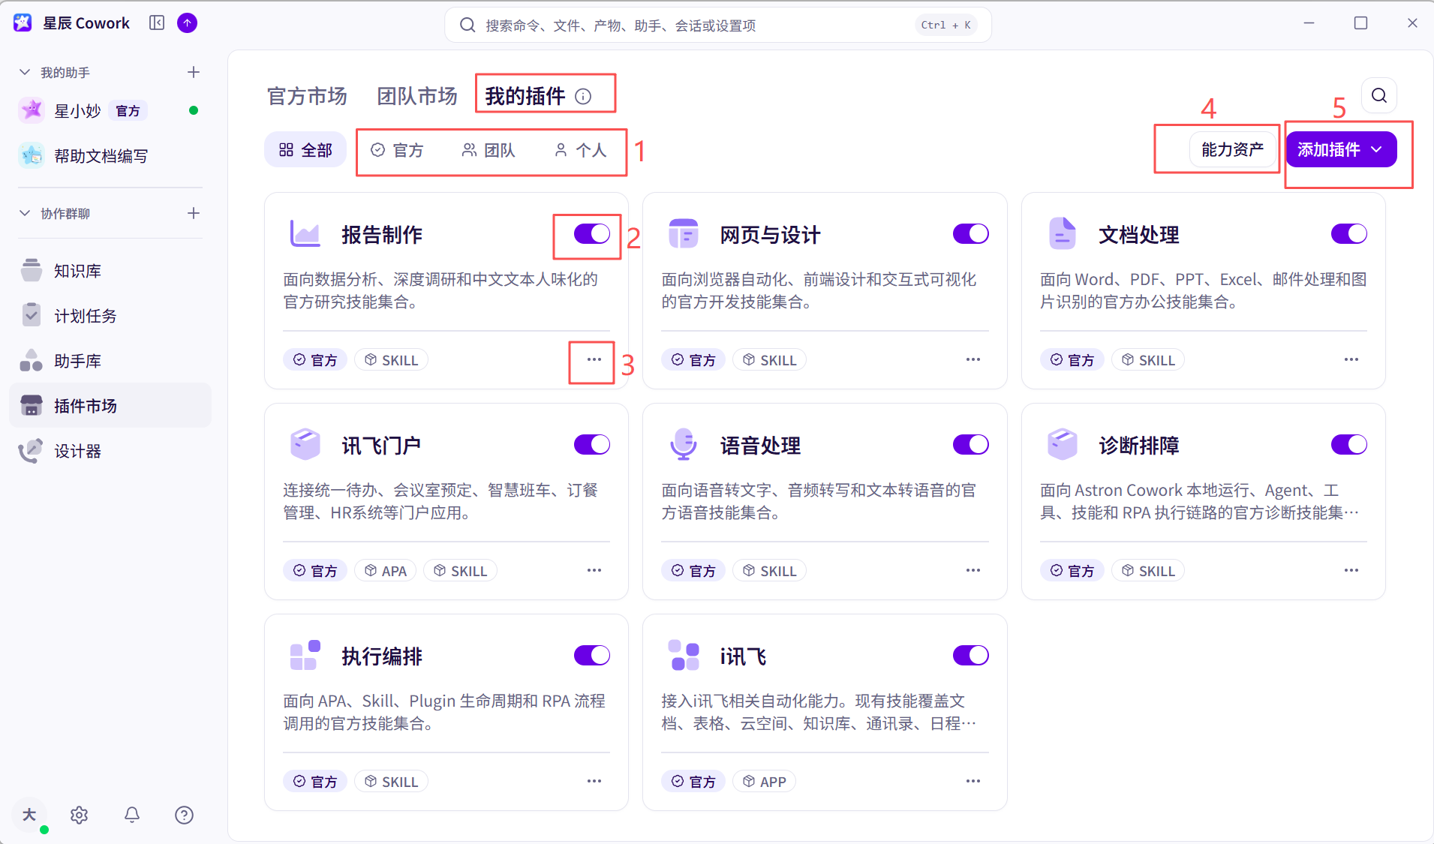Click the APA tag on 讯飞门户 card
Image resolution: width=1434 pixels, height=844 pixels.
pyautogui.click(x=386, y=571)
